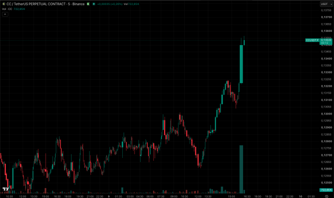Click the green flag data icon
Image resolution: width=334 pixels, height=198 pixels.
[x=88, y=4]
